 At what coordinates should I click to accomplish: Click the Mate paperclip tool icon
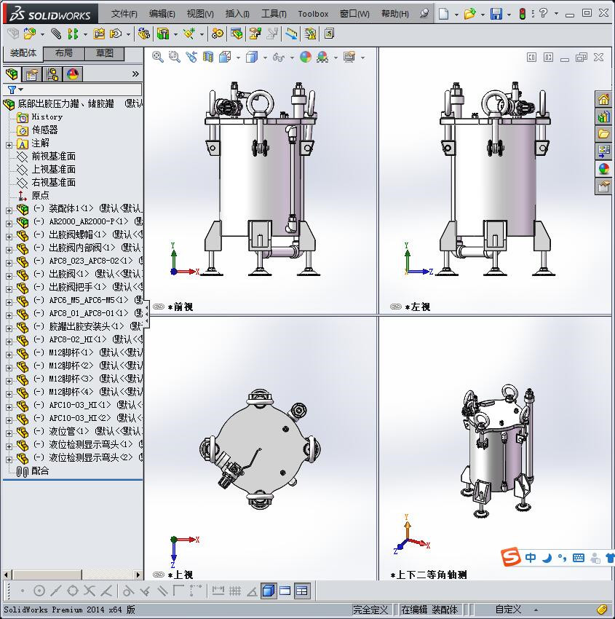click(x=57, y=34)
